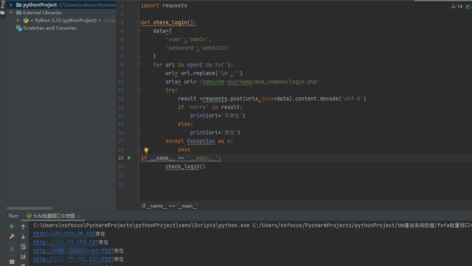Image resolution: width=472 pixels, height=266 pixels.
Task: Rerun the script with green Run panel arrow
Action: point(12,226)
